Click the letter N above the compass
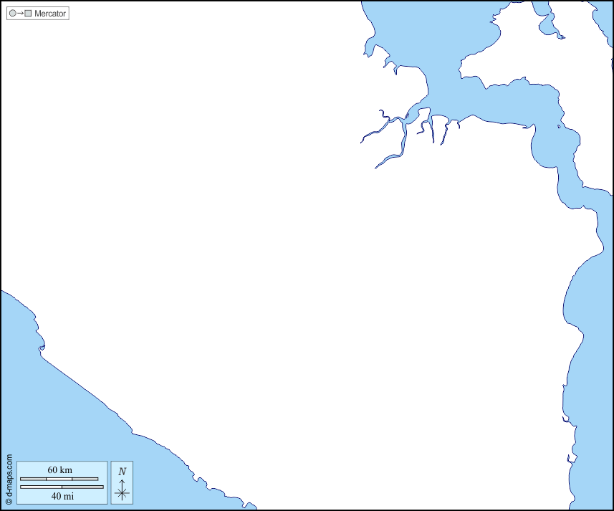Image resolution: width=614 pixels, height=511 pixels. [122, 472]
